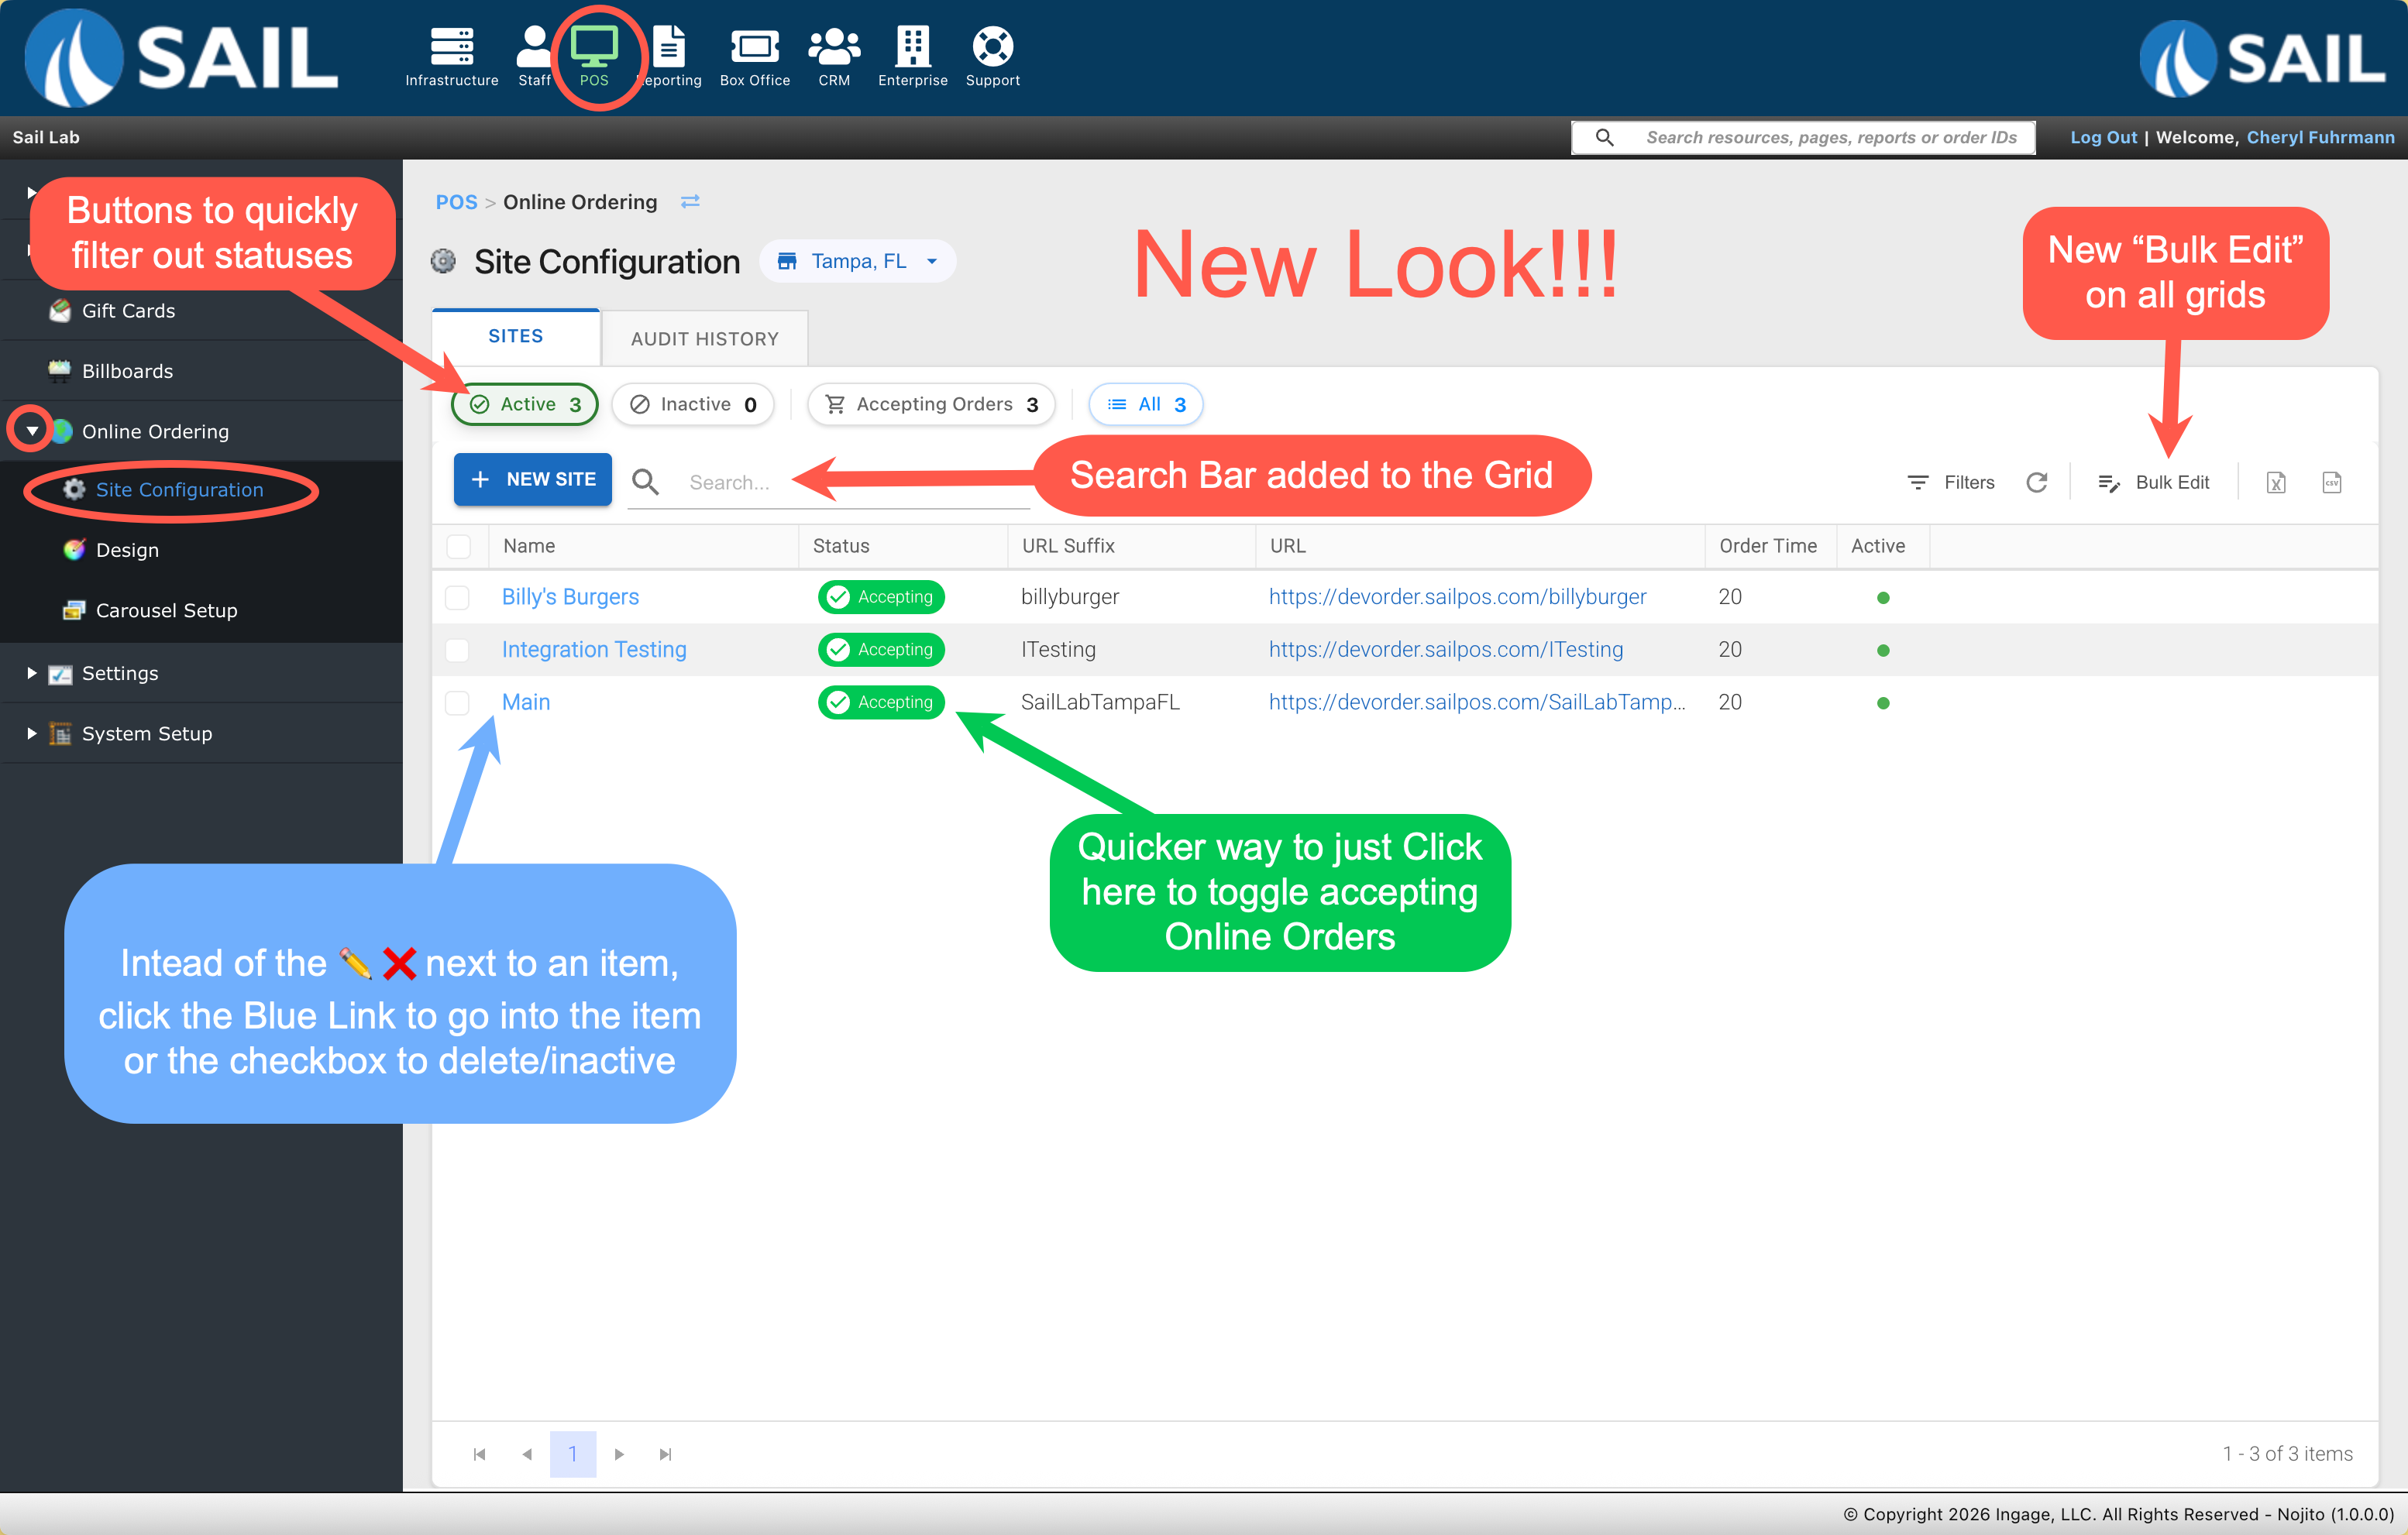2408x1535 pixels.
Task: Open the Enterprise building icon
Action: (912, 46)
